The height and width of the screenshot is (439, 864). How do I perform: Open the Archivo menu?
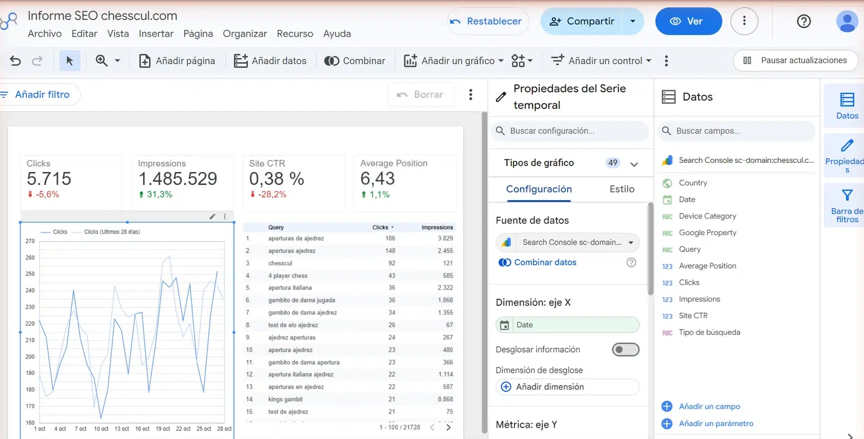click(45, 33)
